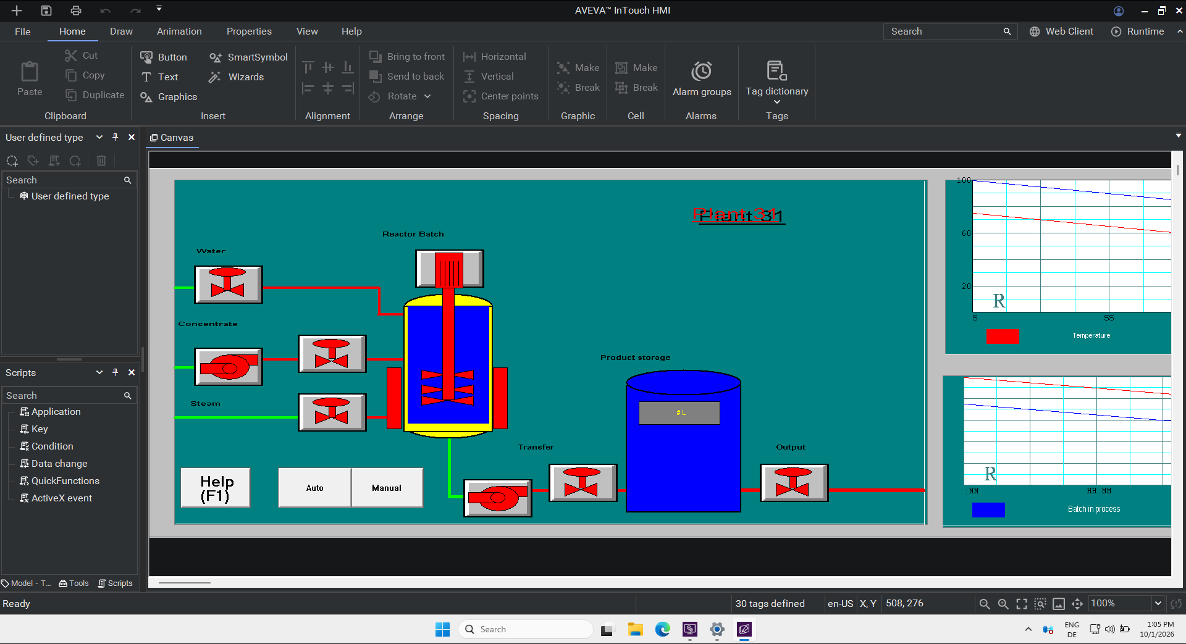Click the blue Batch in process swatch

(988, 509)
